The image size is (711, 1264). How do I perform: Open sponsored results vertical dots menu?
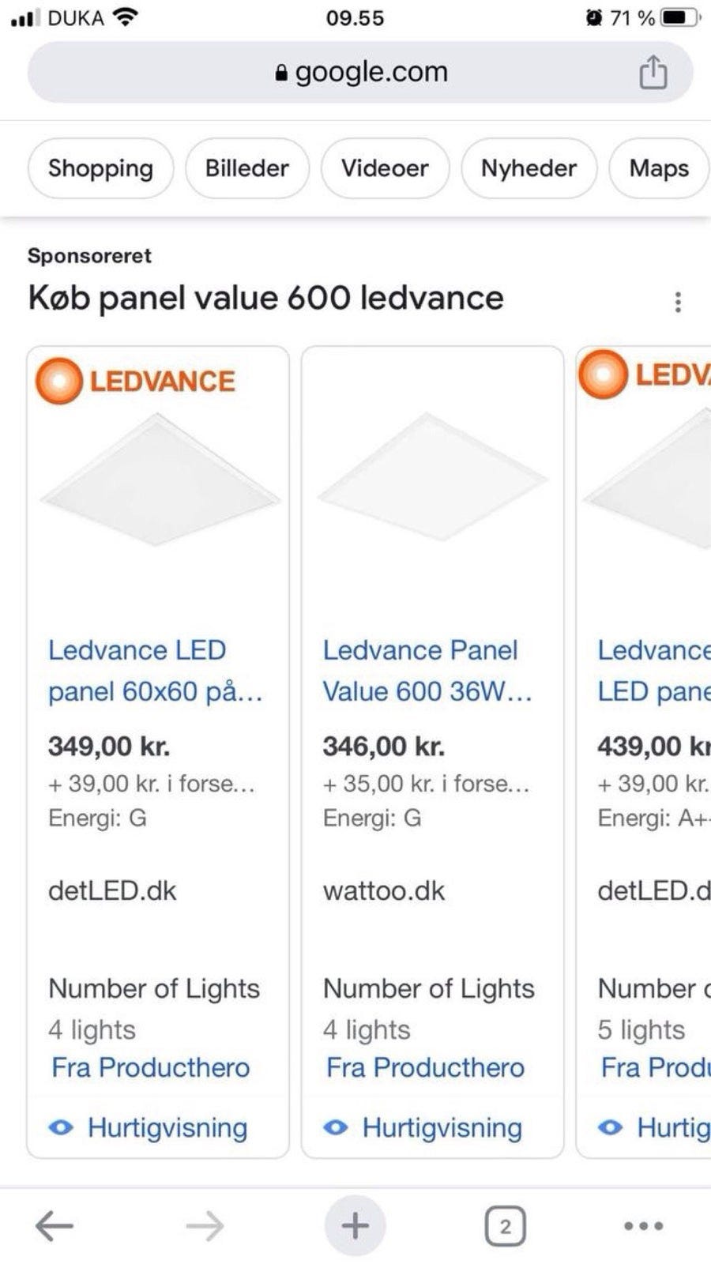(677, 302)
